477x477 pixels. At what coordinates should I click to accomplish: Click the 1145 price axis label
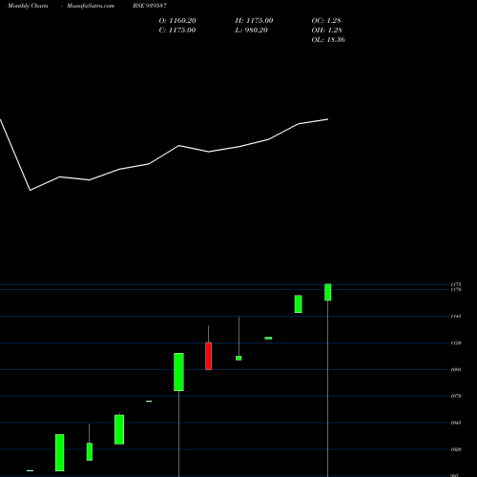click(x=456, y=317)
